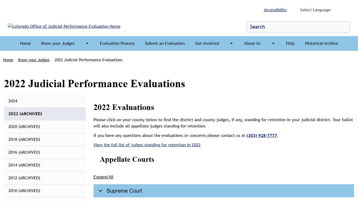This screenshot has width=358, height=201.
Task: Click the Colorado Office of Judicial Performance logo
Action: pyautogui.click(x=64, y=26)
